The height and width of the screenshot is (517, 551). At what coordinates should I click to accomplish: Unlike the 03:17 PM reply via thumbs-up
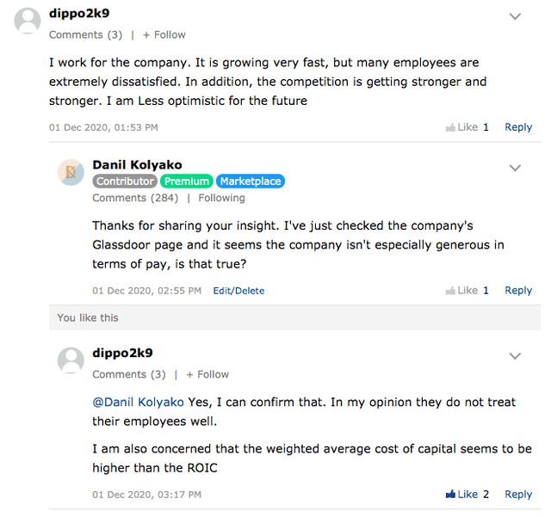(x=450, y=495)
